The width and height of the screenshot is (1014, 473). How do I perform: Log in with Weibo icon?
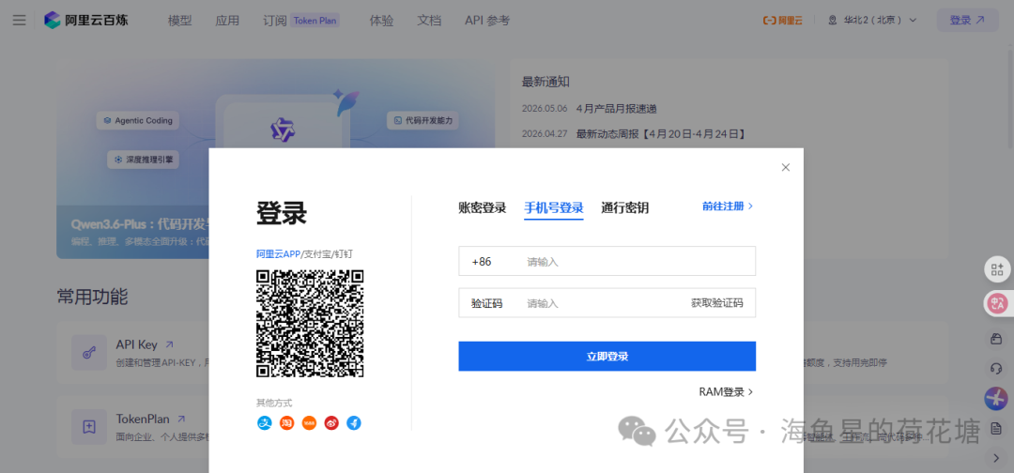[331, 423]
